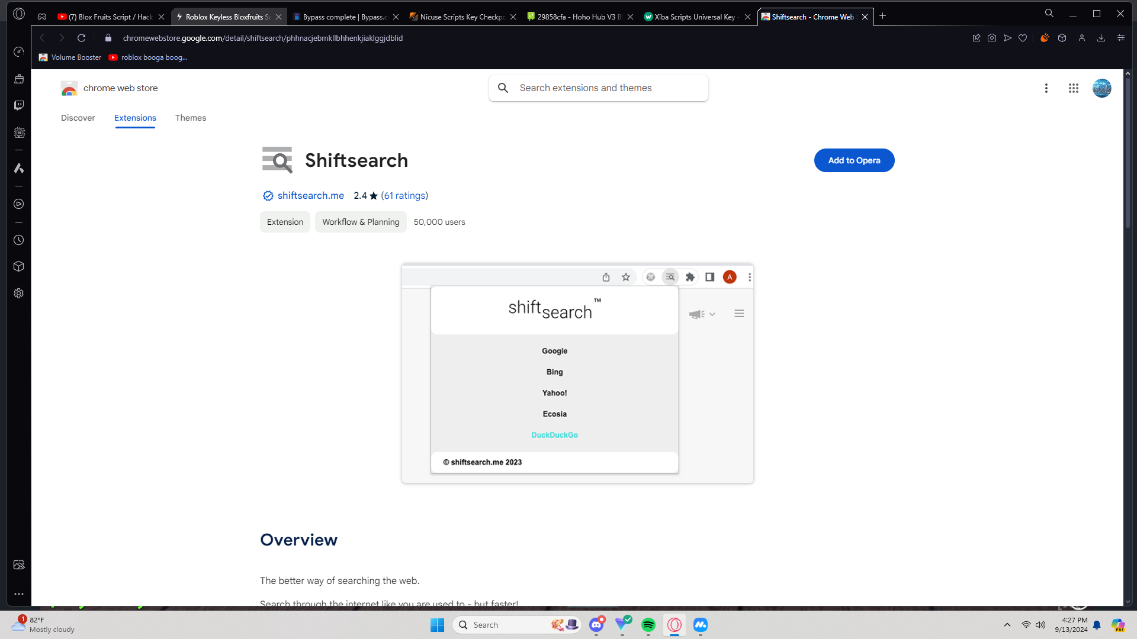Open sidebar setup three-dots menu
This screenshot has width=1137, height=639.
[19, 594]
